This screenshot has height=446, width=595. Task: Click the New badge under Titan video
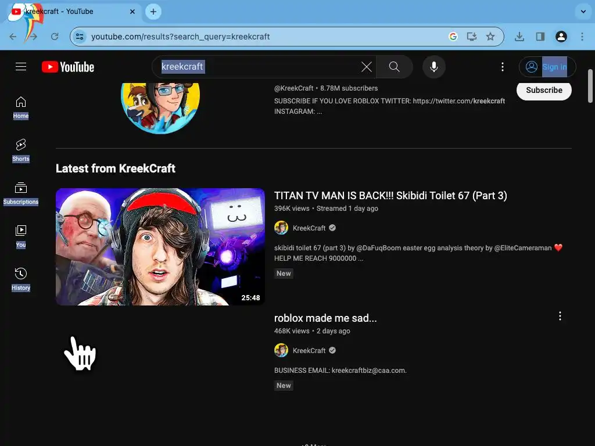tap(284, 274)
